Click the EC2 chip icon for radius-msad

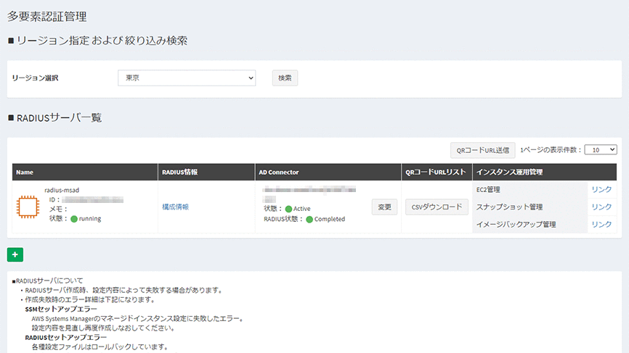[29, 207]
